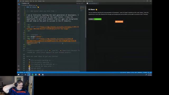Open the Search view in activity bar
This screenshot has width=169, height=95.
point(19,7)
